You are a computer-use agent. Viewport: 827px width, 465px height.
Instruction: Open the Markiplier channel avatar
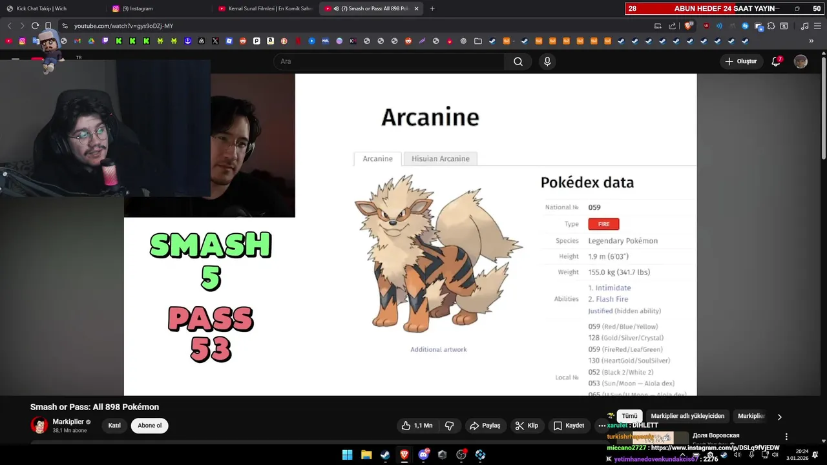tap(39, 425)
